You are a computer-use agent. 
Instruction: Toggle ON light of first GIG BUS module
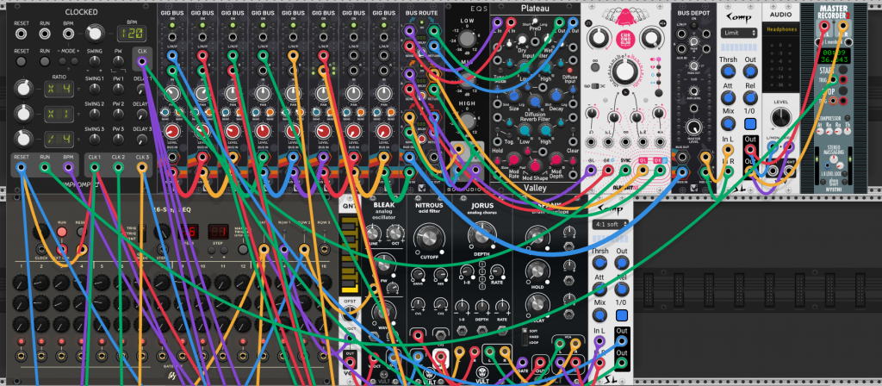click(x=172, y=26)
